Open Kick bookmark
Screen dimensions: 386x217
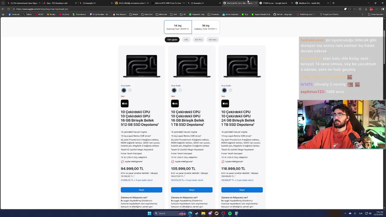click(x=245, y=14)
